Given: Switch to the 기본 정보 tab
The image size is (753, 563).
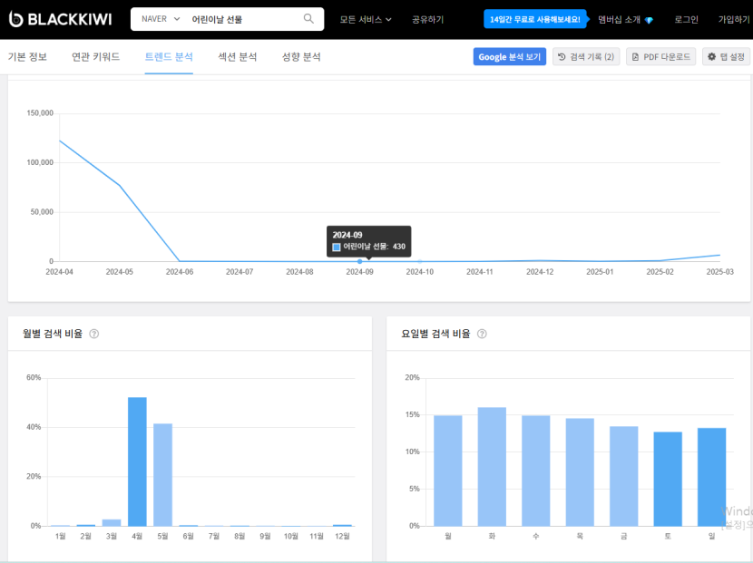Looking at the screenshot, I should point(27,56).
